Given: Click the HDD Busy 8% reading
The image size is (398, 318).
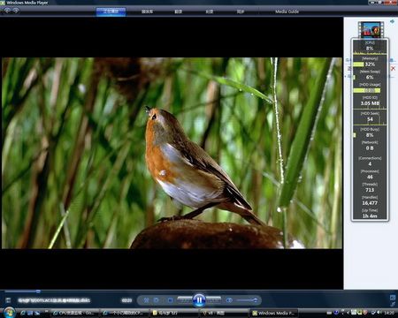Looking at the screenshot, I should (x=370, y=135).
